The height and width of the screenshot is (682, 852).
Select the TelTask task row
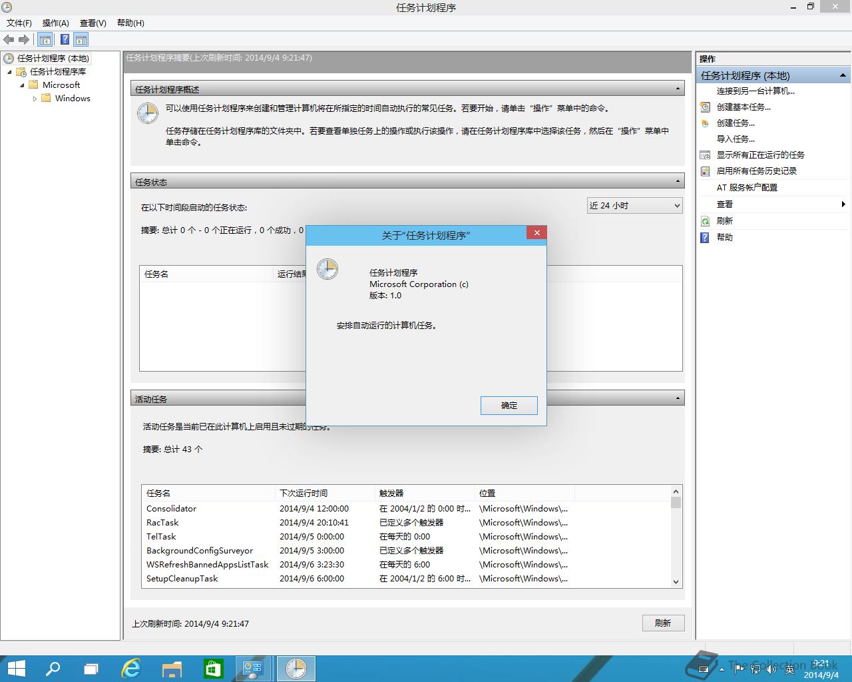click(x=406, y=537)
